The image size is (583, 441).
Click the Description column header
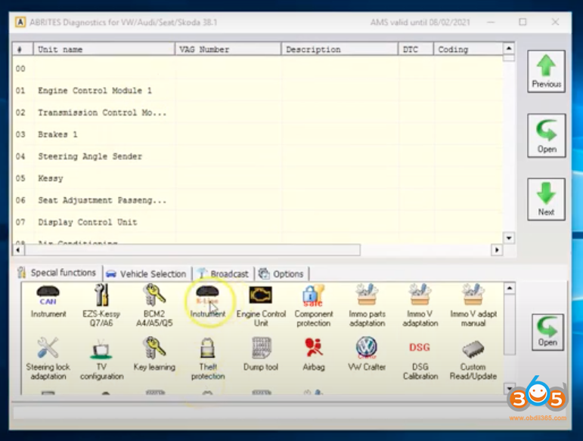click(x=340, y=49)
